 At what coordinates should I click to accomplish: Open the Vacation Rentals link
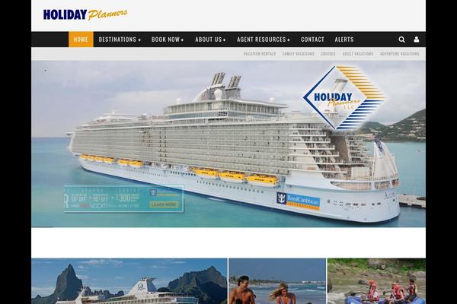coord(260,54)
